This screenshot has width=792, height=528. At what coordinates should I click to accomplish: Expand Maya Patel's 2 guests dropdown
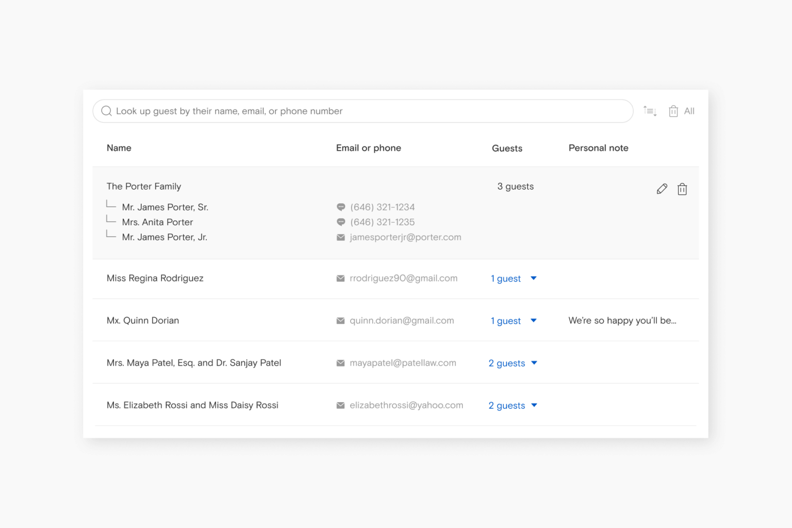click(x=534, y=363)
